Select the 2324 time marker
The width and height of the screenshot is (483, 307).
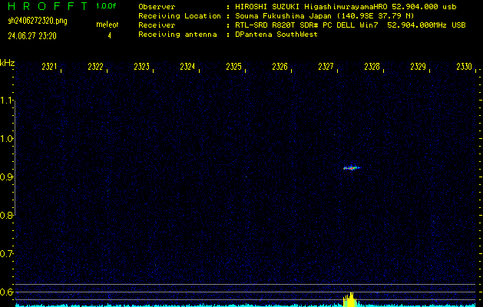[x=187, y=68]
